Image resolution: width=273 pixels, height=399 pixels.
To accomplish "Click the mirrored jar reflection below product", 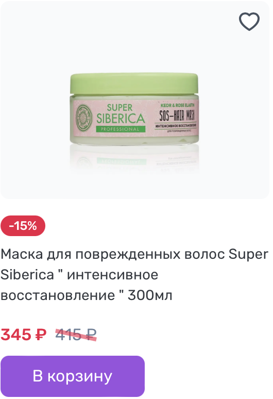I will click(x=134, y=159).
